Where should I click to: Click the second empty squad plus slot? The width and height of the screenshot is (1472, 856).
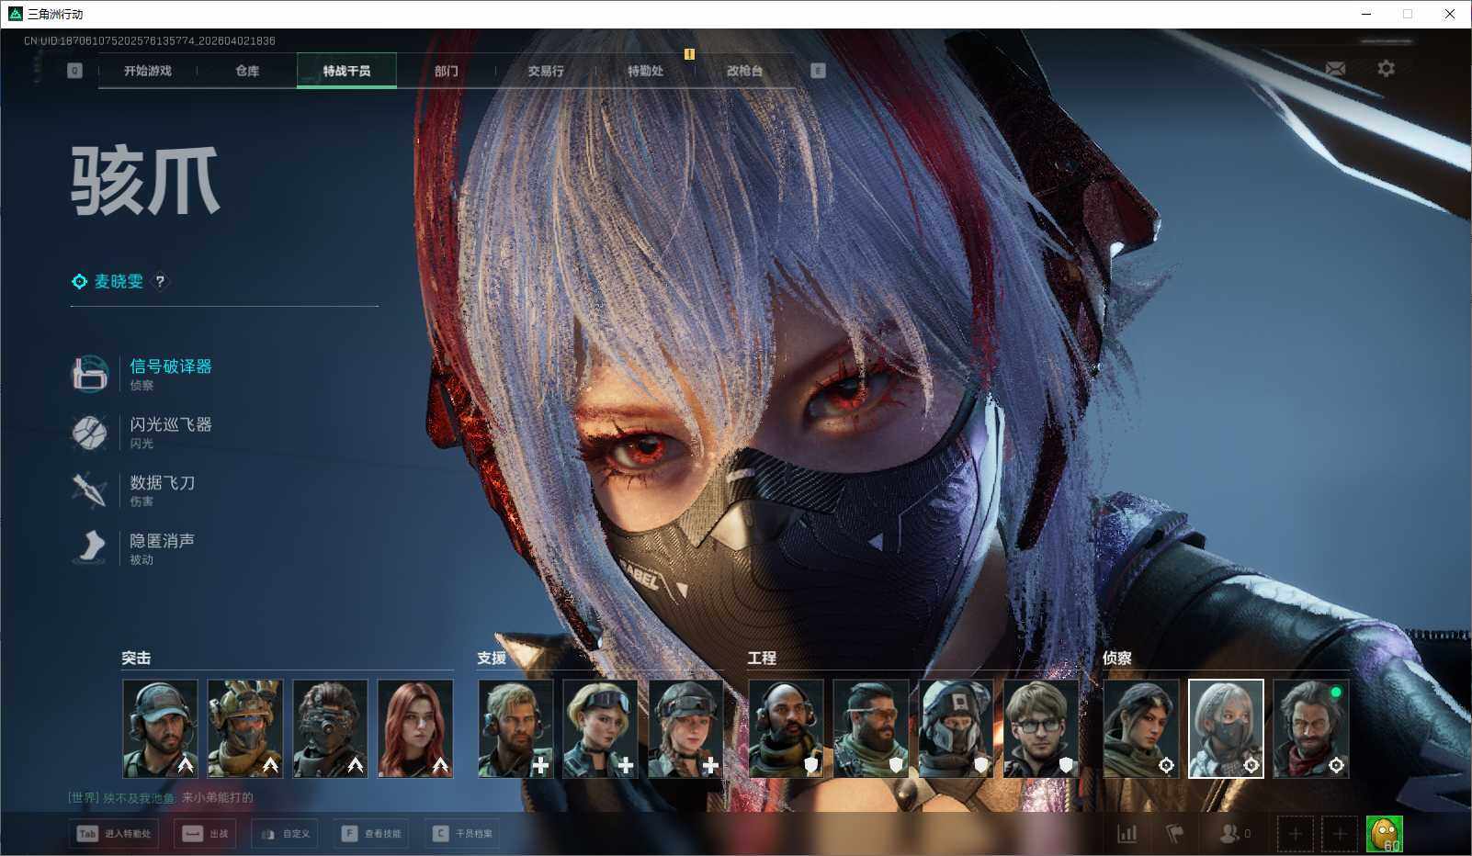click(x=1340, y=834)
